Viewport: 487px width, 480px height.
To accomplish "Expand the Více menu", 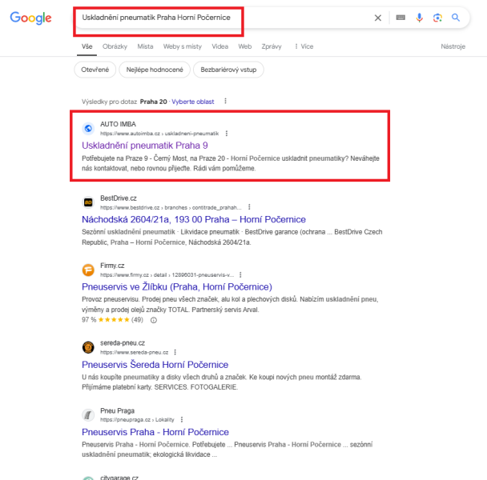I will (x=304, y=46).
